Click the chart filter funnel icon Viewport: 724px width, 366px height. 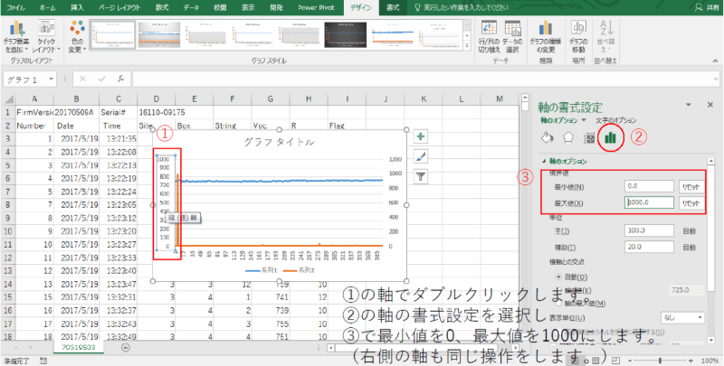420,176
